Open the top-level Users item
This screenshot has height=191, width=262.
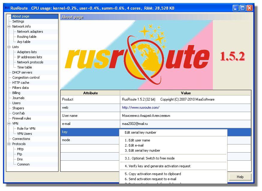pos(16,103)
